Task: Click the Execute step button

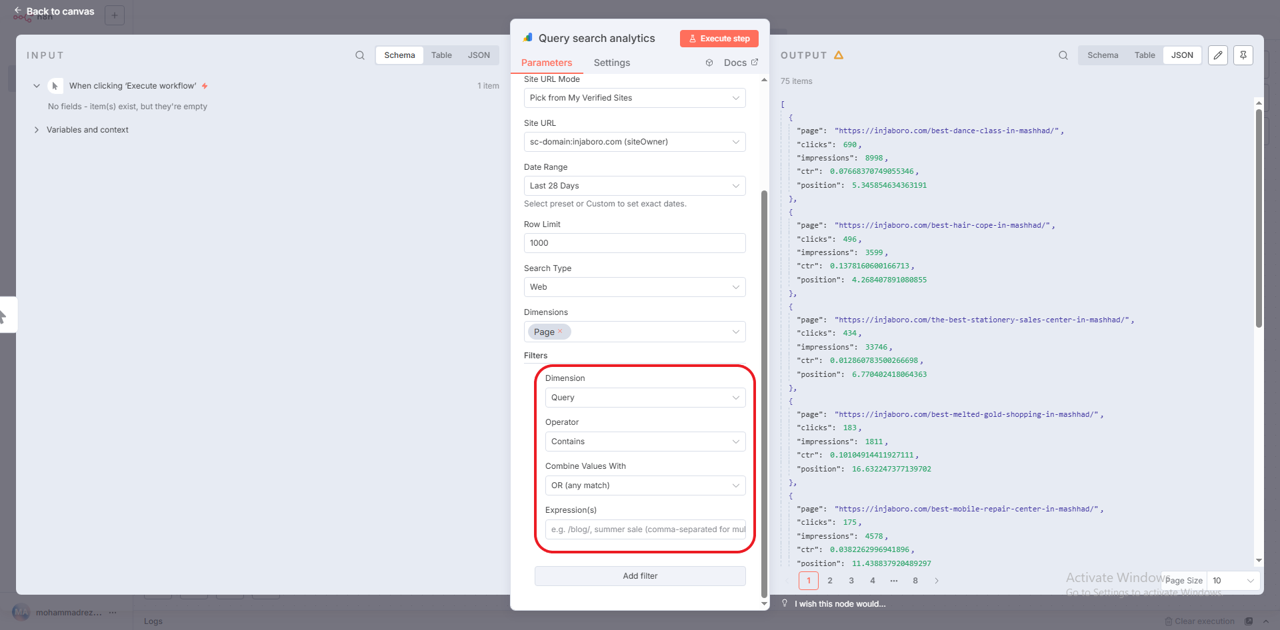Action: tap(719, 39)
